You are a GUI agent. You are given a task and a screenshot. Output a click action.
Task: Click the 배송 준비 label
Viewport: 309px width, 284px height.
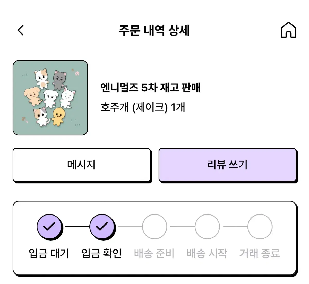tap(154, 253)
